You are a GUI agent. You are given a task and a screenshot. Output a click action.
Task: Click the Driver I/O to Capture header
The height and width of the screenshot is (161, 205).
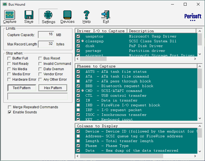point(101,31)
